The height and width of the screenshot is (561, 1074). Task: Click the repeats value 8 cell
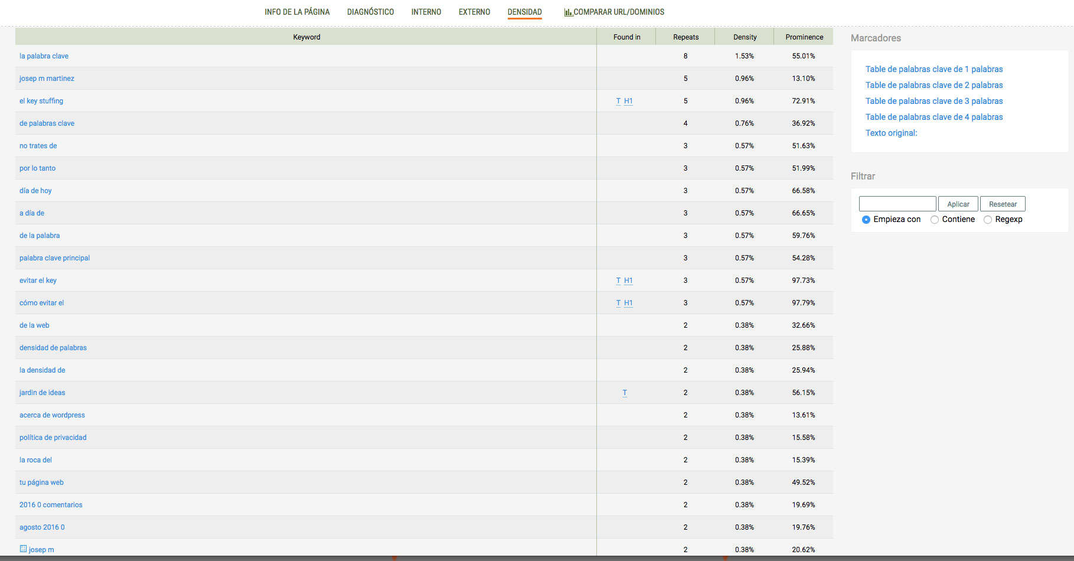(x=685, y=56)
